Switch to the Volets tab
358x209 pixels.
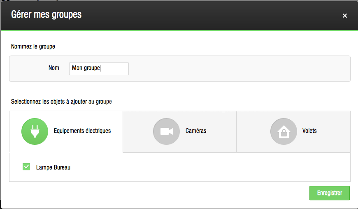293,132
